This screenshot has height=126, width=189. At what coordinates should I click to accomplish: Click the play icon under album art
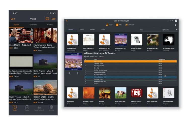78,73
